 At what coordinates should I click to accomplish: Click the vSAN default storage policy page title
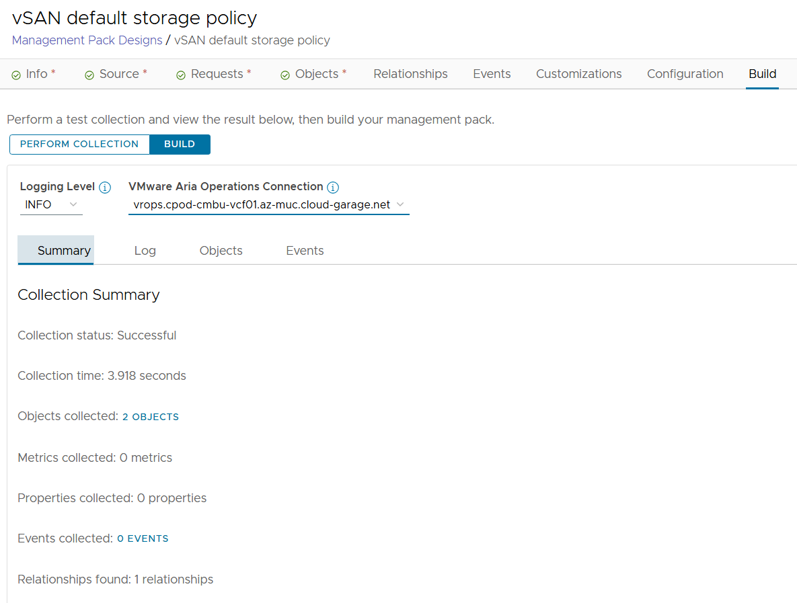click(135, 17)
